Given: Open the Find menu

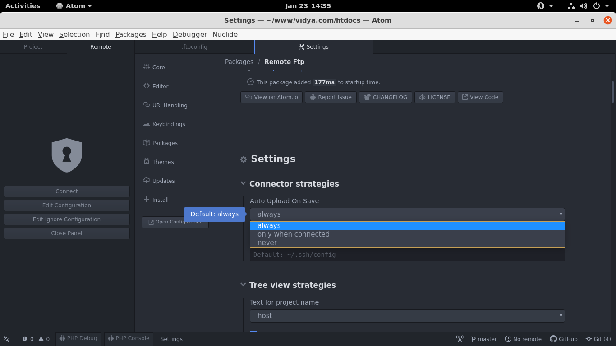Looking at the screenshot, I should coord(102,34).
